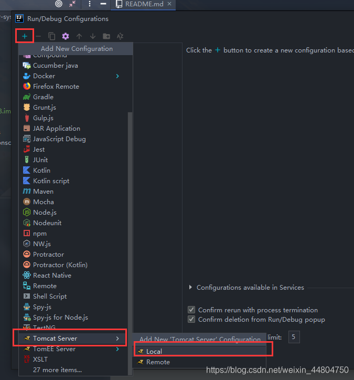The width and height of the screenshot is (354, 380).
Task: Click the target locate icon in top toolbar
Action: point(59,4)
